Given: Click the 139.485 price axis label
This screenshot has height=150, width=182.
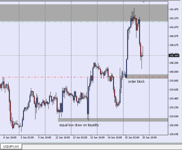Looking at the screenshot, I should 174,99.
